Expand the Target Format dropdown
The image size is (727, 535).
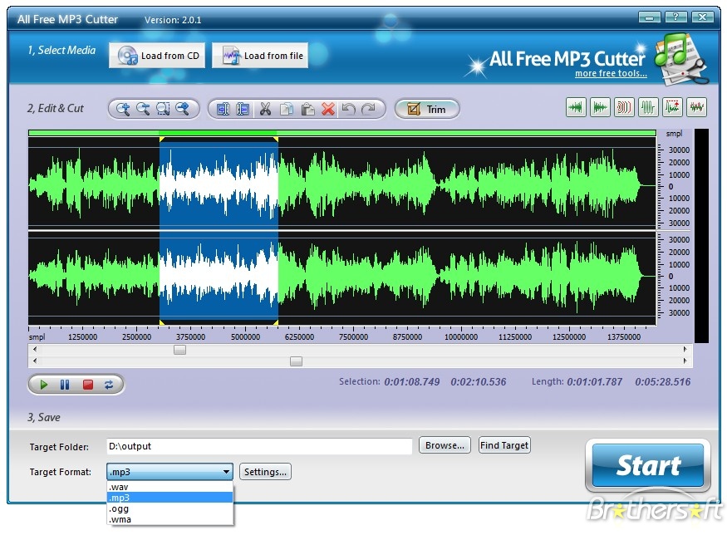pyautogui.click(x=226, y=472)
